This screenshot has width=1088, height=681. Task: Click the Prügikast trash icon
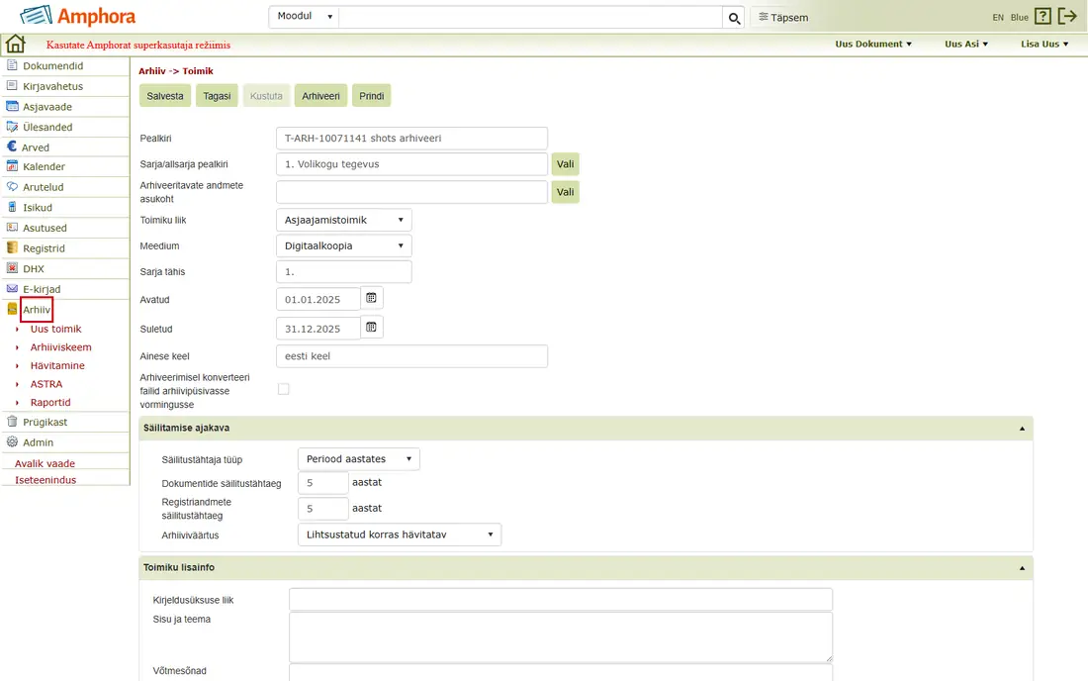tap(12, 422)
